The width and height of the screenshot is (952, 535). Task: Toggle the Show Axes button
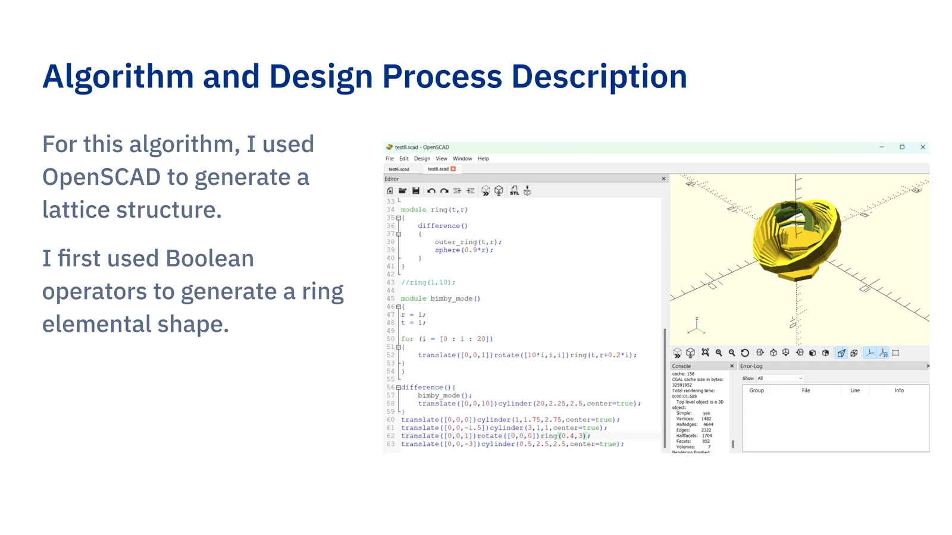click(870, 353)
